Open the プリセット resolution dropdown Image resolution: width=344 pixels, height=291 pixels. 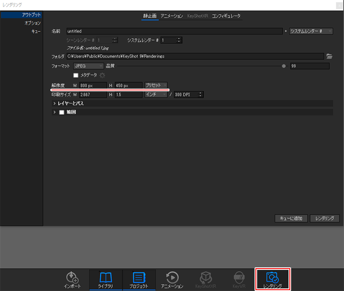(x=156, y=85)
